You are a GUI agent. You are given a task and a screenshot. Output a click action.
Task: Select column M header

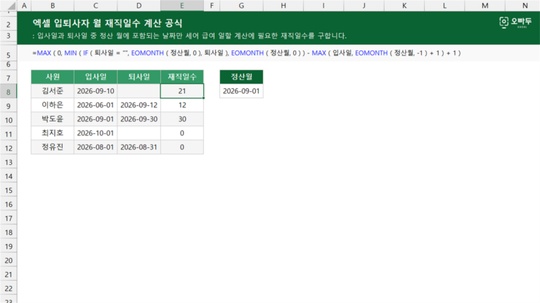(x=485, y=6)
